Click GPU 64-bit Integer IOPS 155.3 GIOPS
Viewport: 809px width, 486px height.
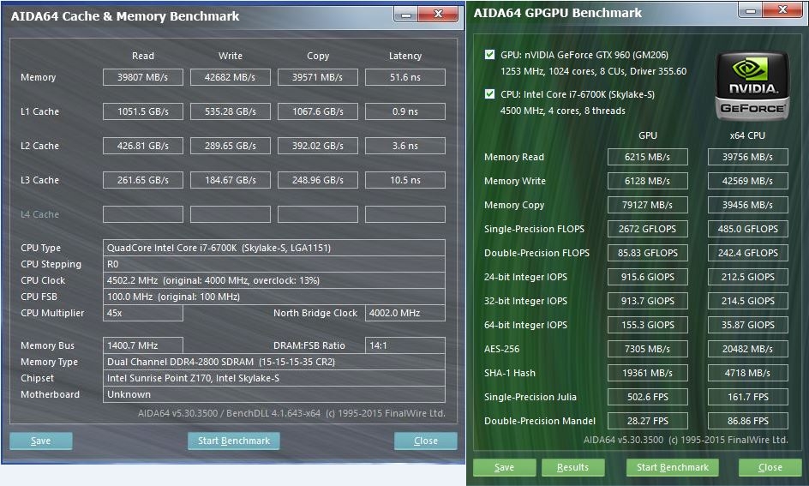click(648, 325)
